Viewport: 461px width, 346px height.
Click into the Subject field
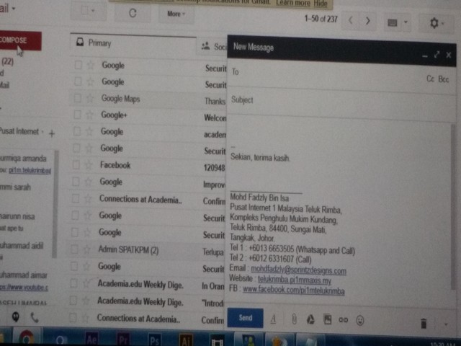pyautogui.click(x=339, y=100)
